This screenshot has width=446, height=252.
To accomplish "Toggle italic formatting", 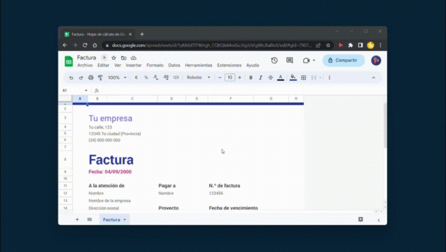I will [x=260, y=77].
